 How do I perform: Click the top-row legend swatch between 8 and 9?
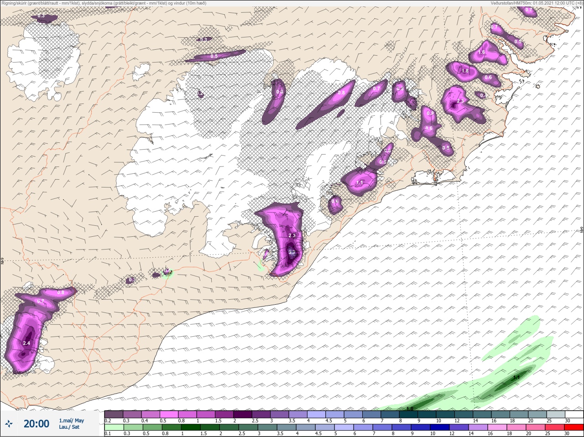(x=409, y=414)
